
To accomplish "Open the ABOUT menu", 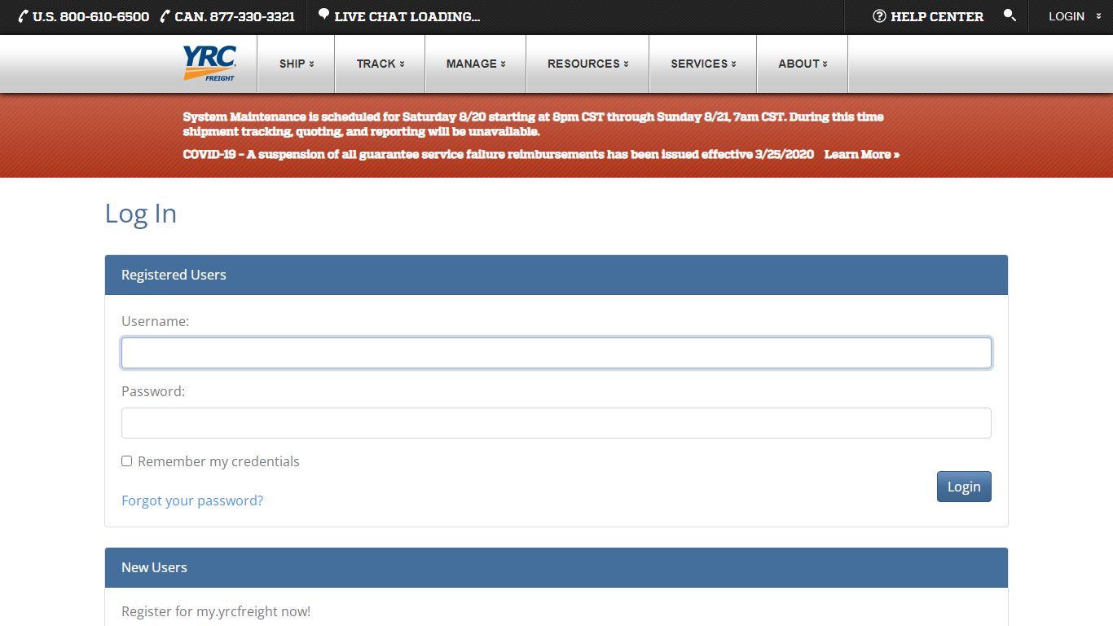I will tap(803, 64).
